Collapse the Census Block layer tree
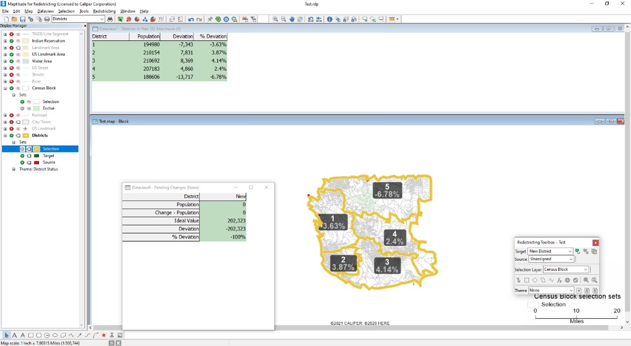The height and width of the screenshot is (346, 631). coord(5,88)
